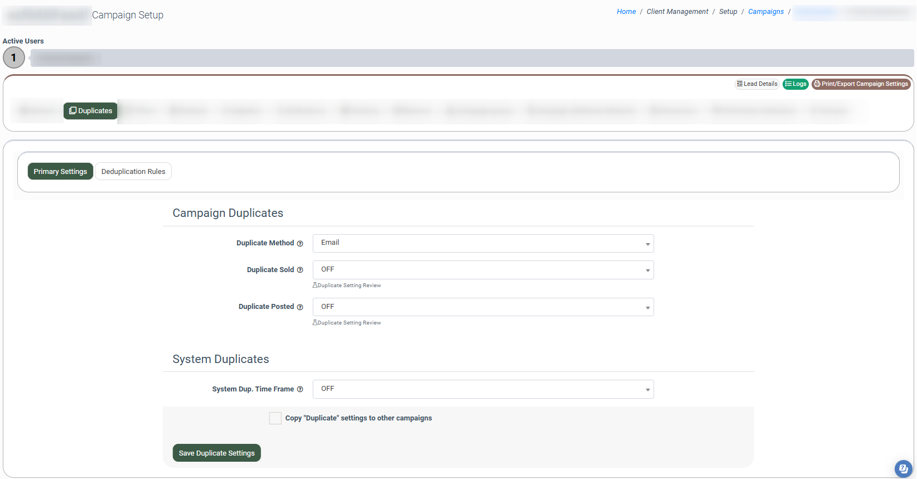Viewport: 917px width, 479px height.
Task: Click Duplicate Setting Review under Duplicate Sold
Action: click(x=348, y=286)
